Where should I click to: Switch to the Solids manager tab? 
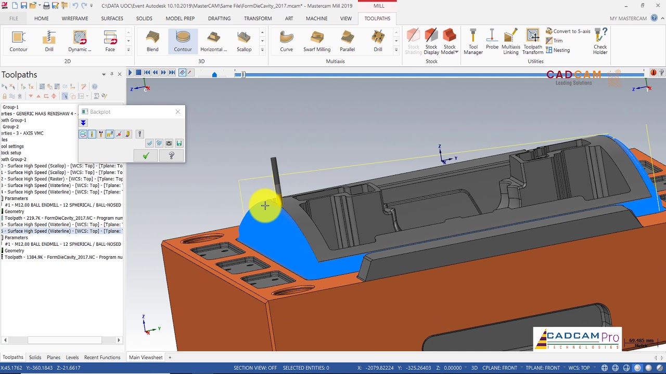click(35, 357)
